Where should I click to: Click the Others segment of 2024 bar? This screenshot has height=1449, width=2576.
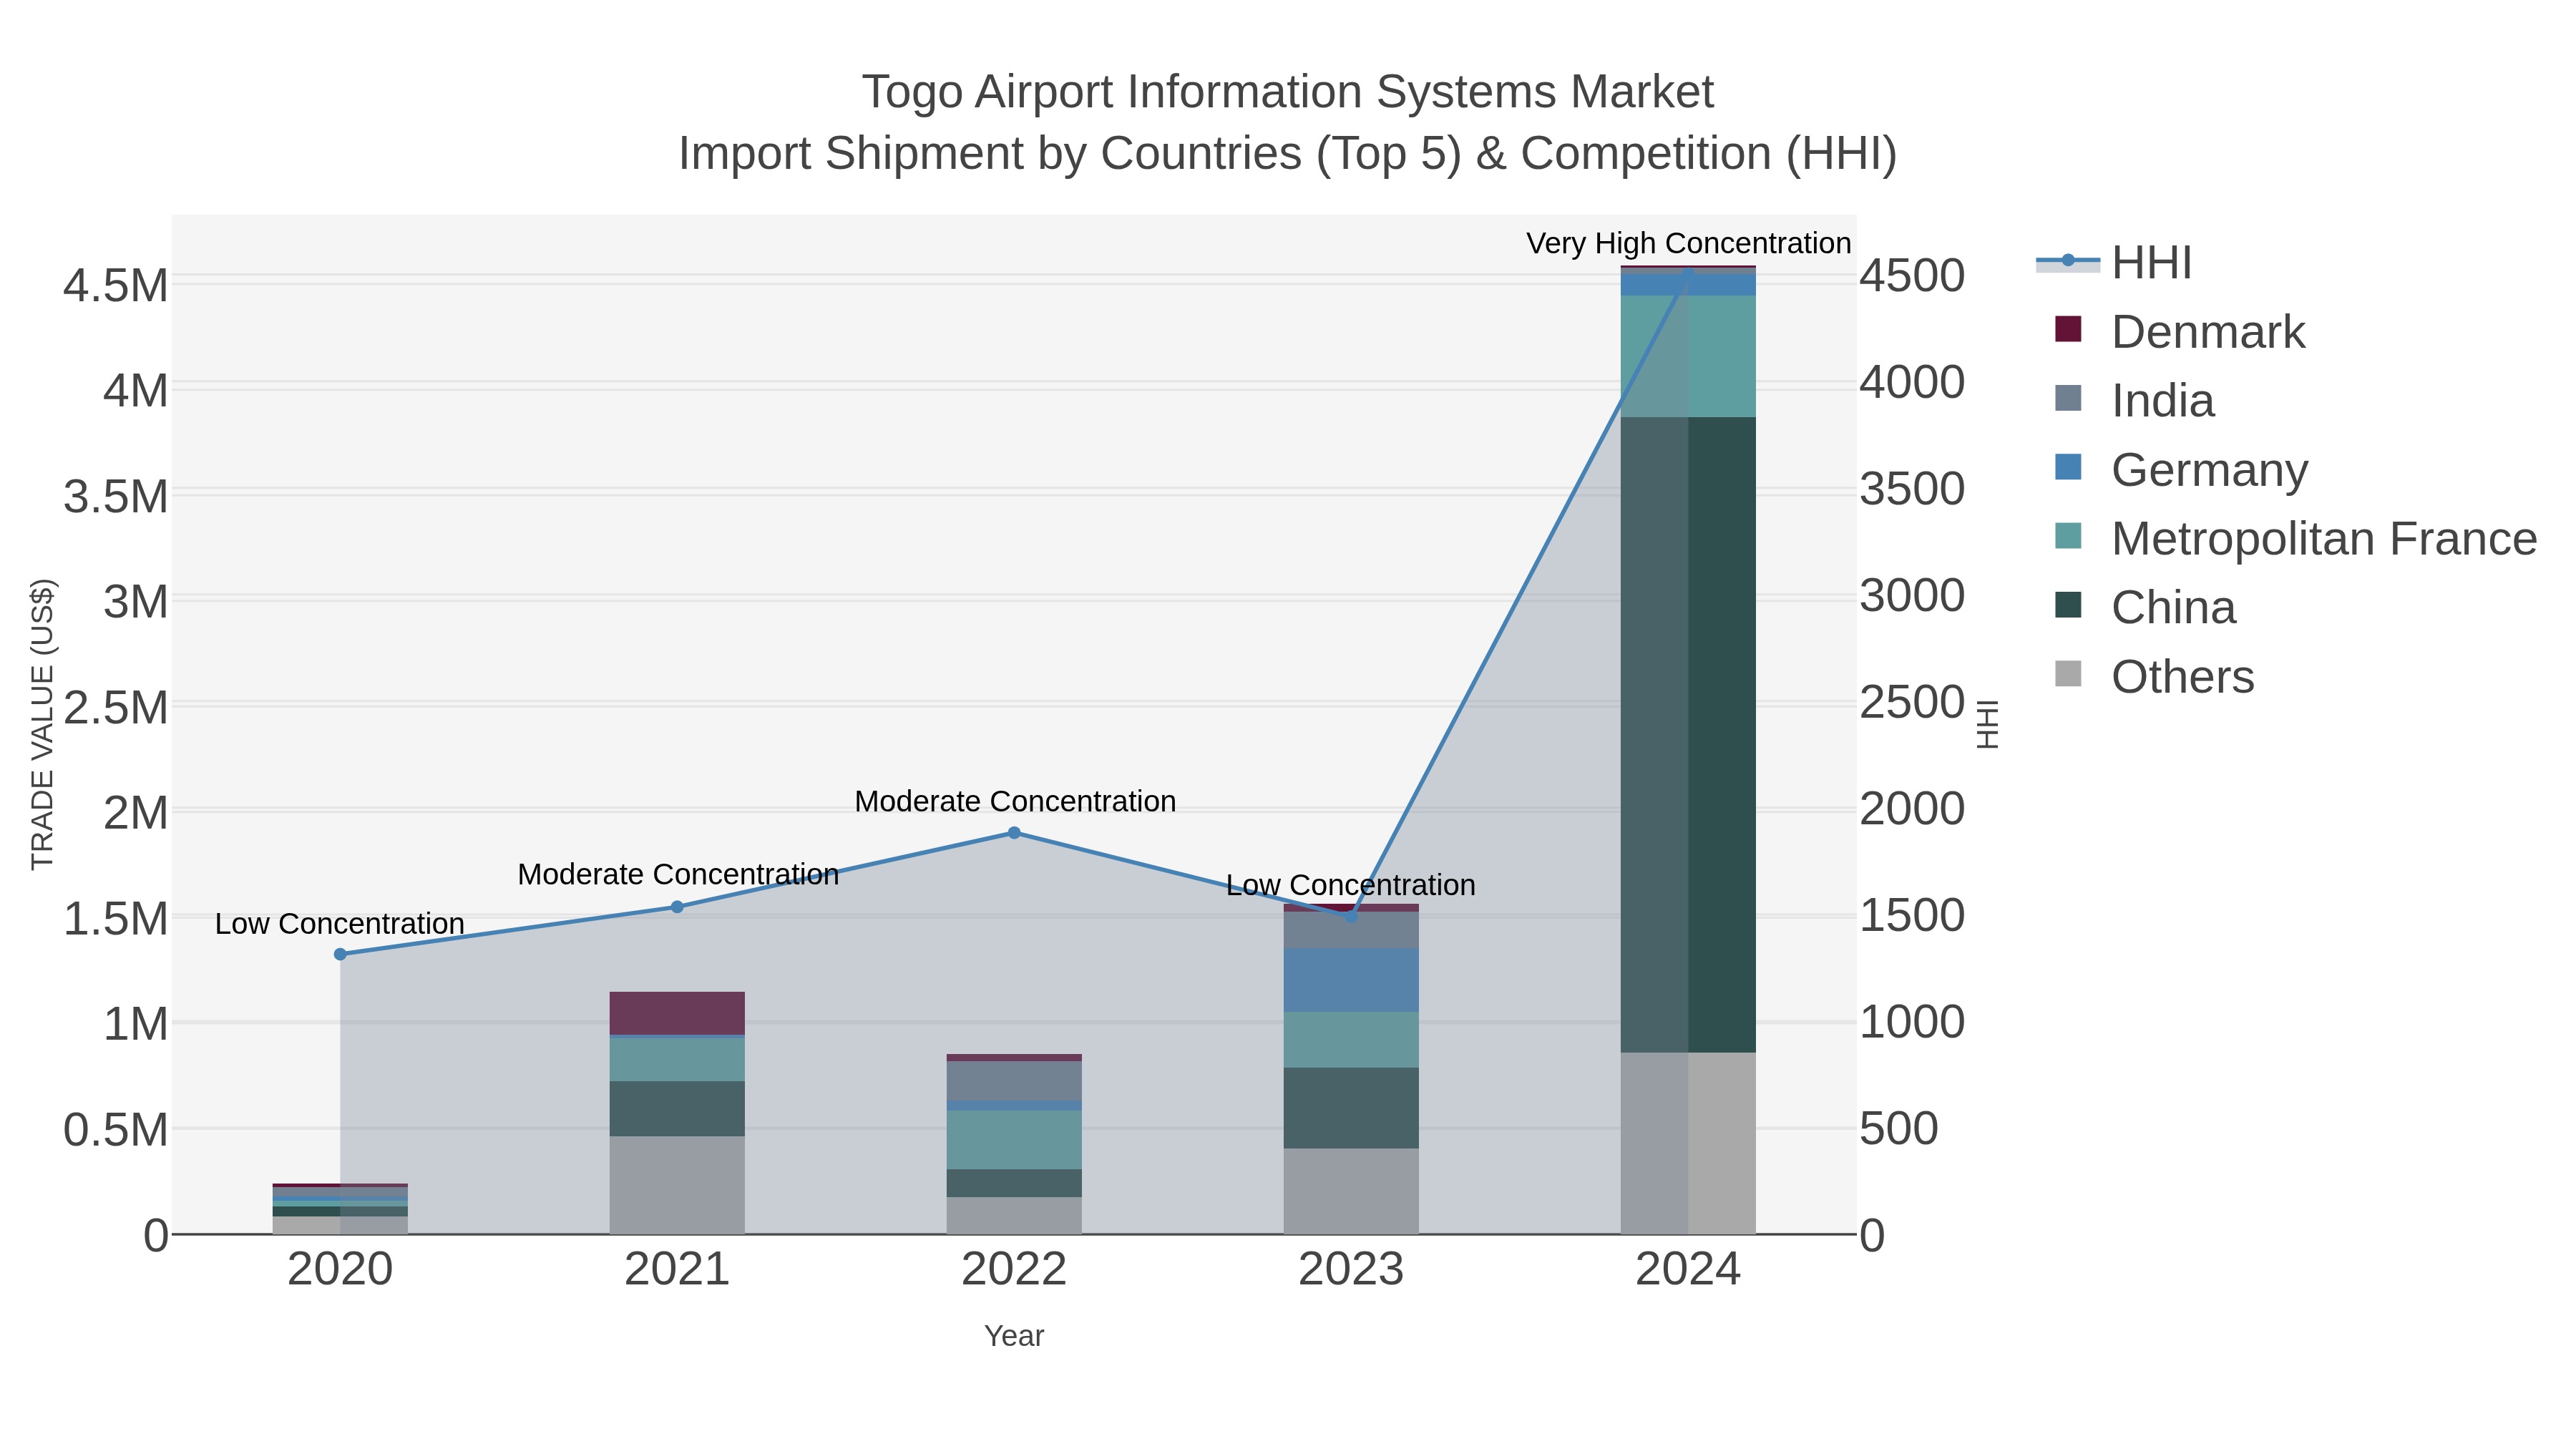1688,1143
